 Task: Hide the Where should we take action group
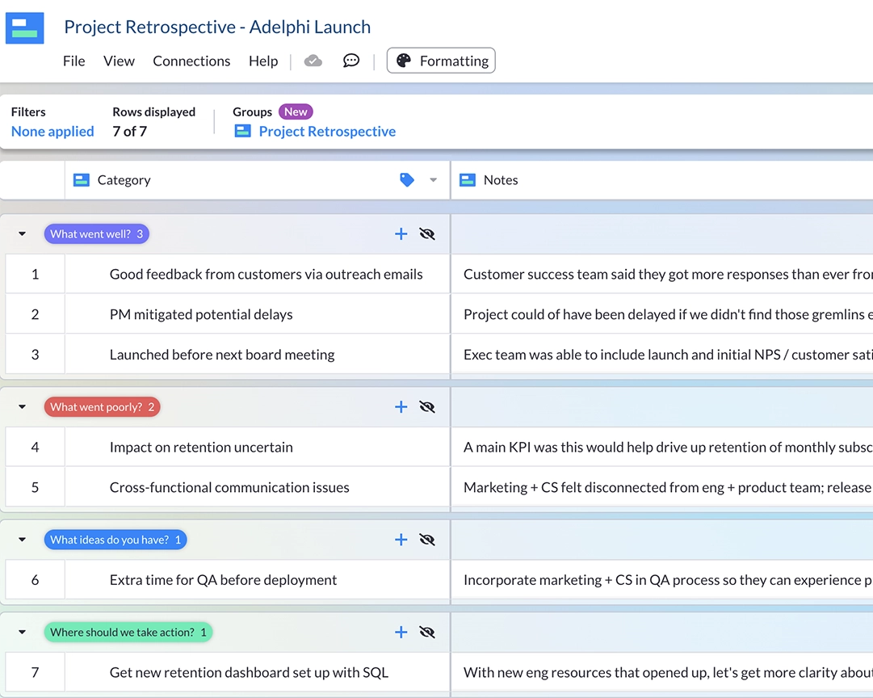click(x=427, y=633)
